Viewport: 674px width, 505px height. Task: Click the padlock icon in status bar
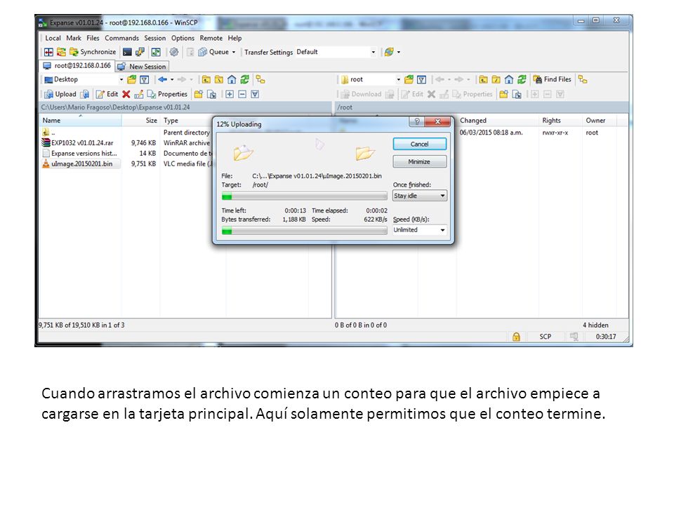click(516, 337)
